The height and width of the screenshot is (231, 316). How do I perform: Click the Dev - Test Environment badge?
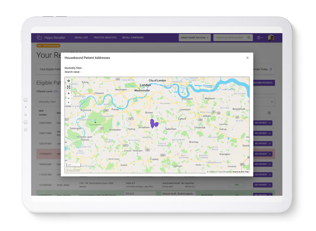(x=48, y=46)
